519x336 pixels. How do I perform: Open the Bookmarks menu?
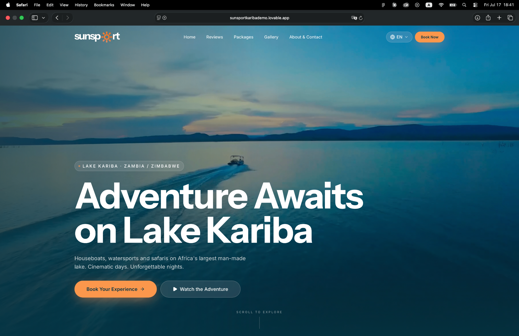pos(104,5)
